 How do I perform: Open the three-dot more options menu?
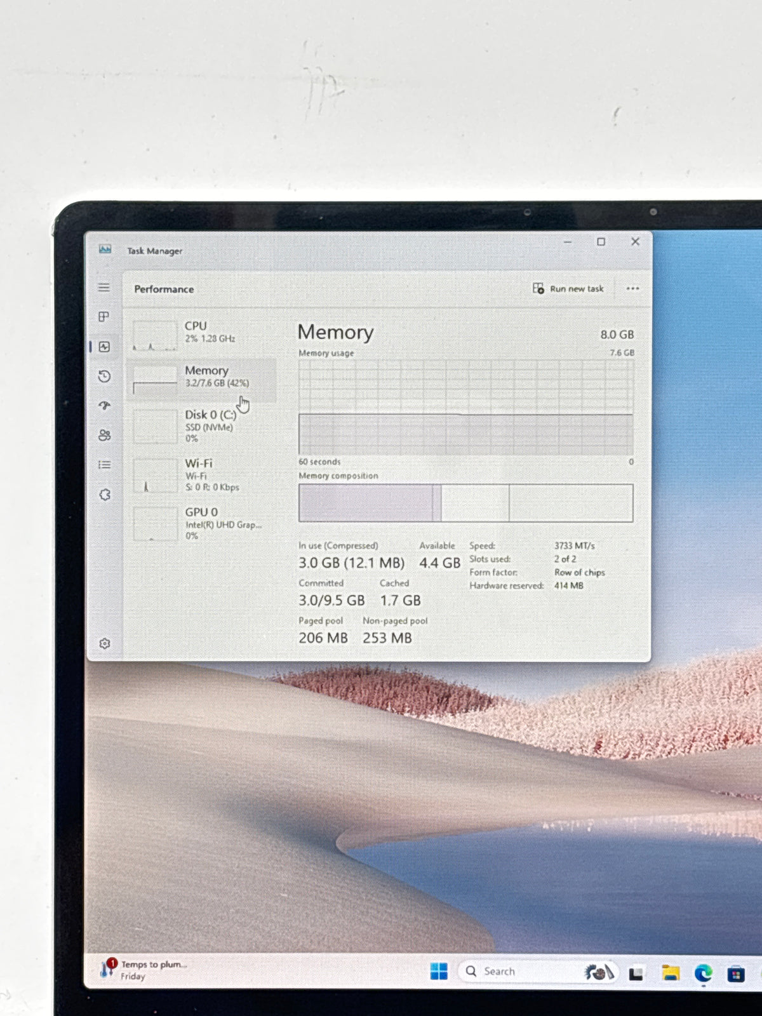(x=632, y=288)
